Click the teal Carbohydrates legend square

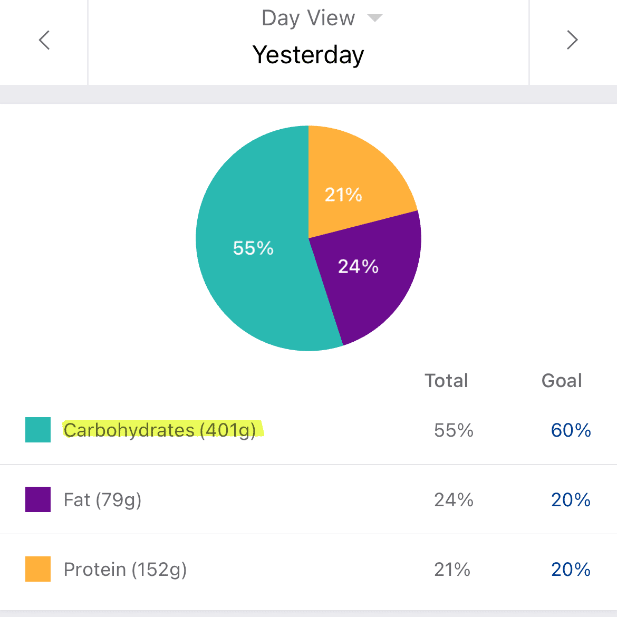pos(37,430)
